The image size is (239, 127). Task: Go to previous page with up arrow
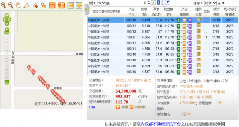(153, 2)
